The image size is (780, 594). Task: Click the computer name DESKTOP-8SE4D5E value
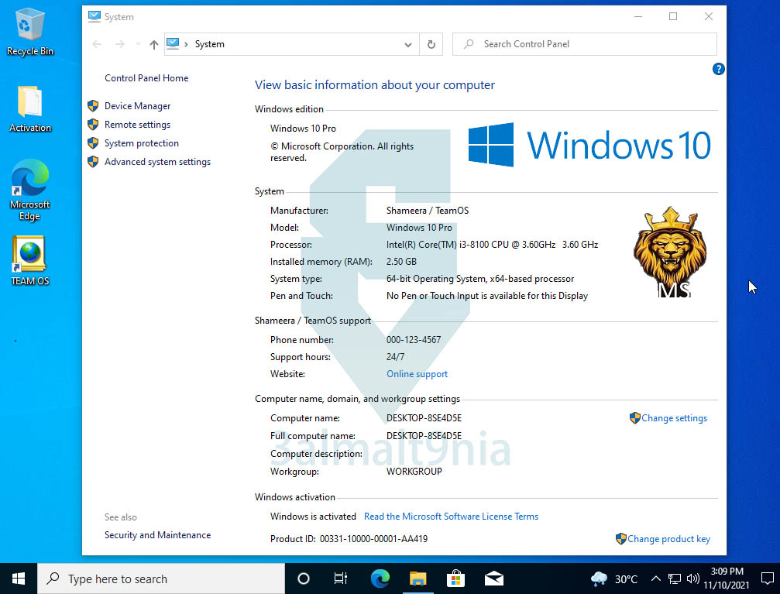tap(424, 418)
